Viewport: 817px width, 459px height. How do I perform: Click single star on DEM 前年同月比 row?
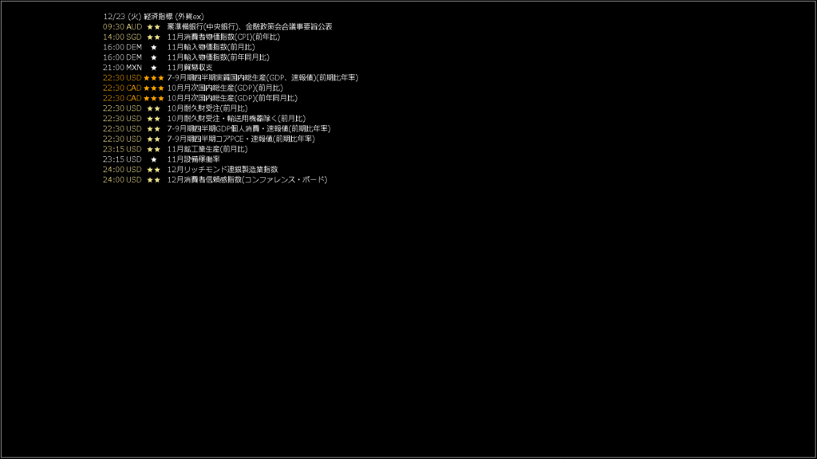(x=154, y=57)
